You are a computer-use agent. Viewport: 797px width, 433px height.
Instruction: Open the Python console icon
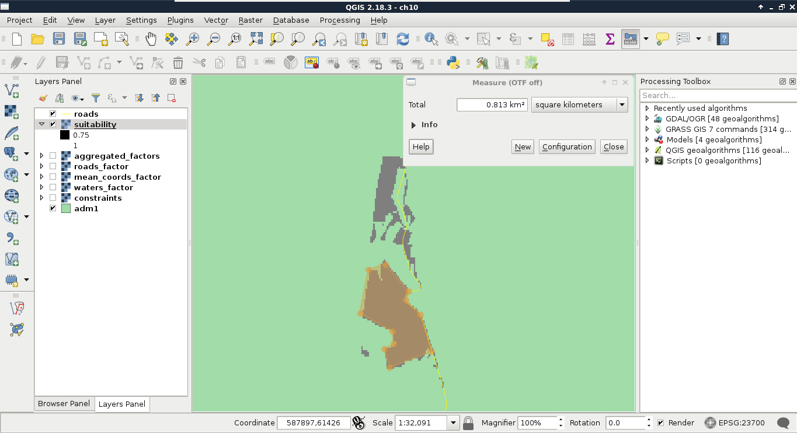(x=452, y=62)
